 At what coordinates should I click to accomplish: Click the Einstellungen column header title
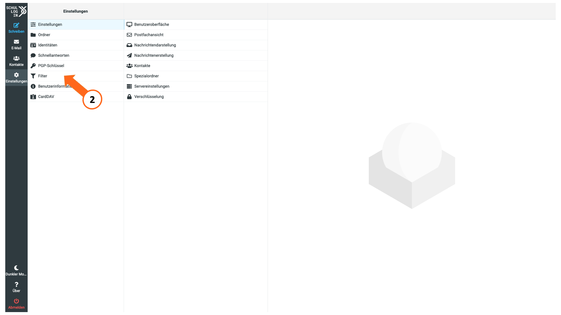tap(76, 11)
